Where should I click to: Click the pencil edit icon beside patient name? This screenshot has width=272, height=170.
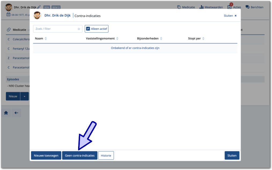[39, 7]
